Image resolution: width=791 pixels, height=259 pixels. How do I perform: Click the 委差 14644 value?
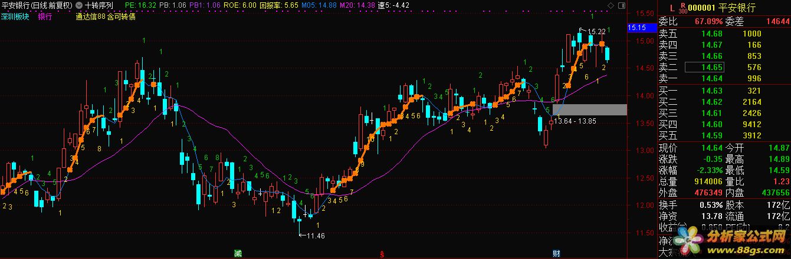[778, 21]
